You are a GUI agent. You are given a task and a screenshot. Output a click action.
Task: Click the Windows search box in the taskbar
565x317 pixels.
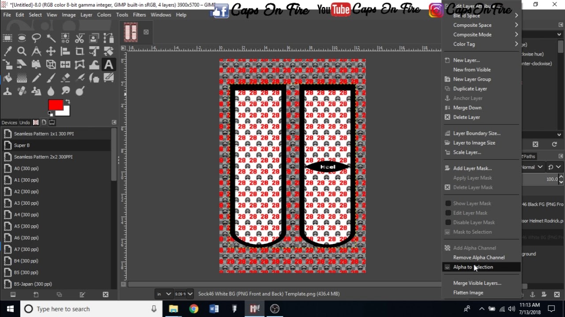[x=90, y=309]
